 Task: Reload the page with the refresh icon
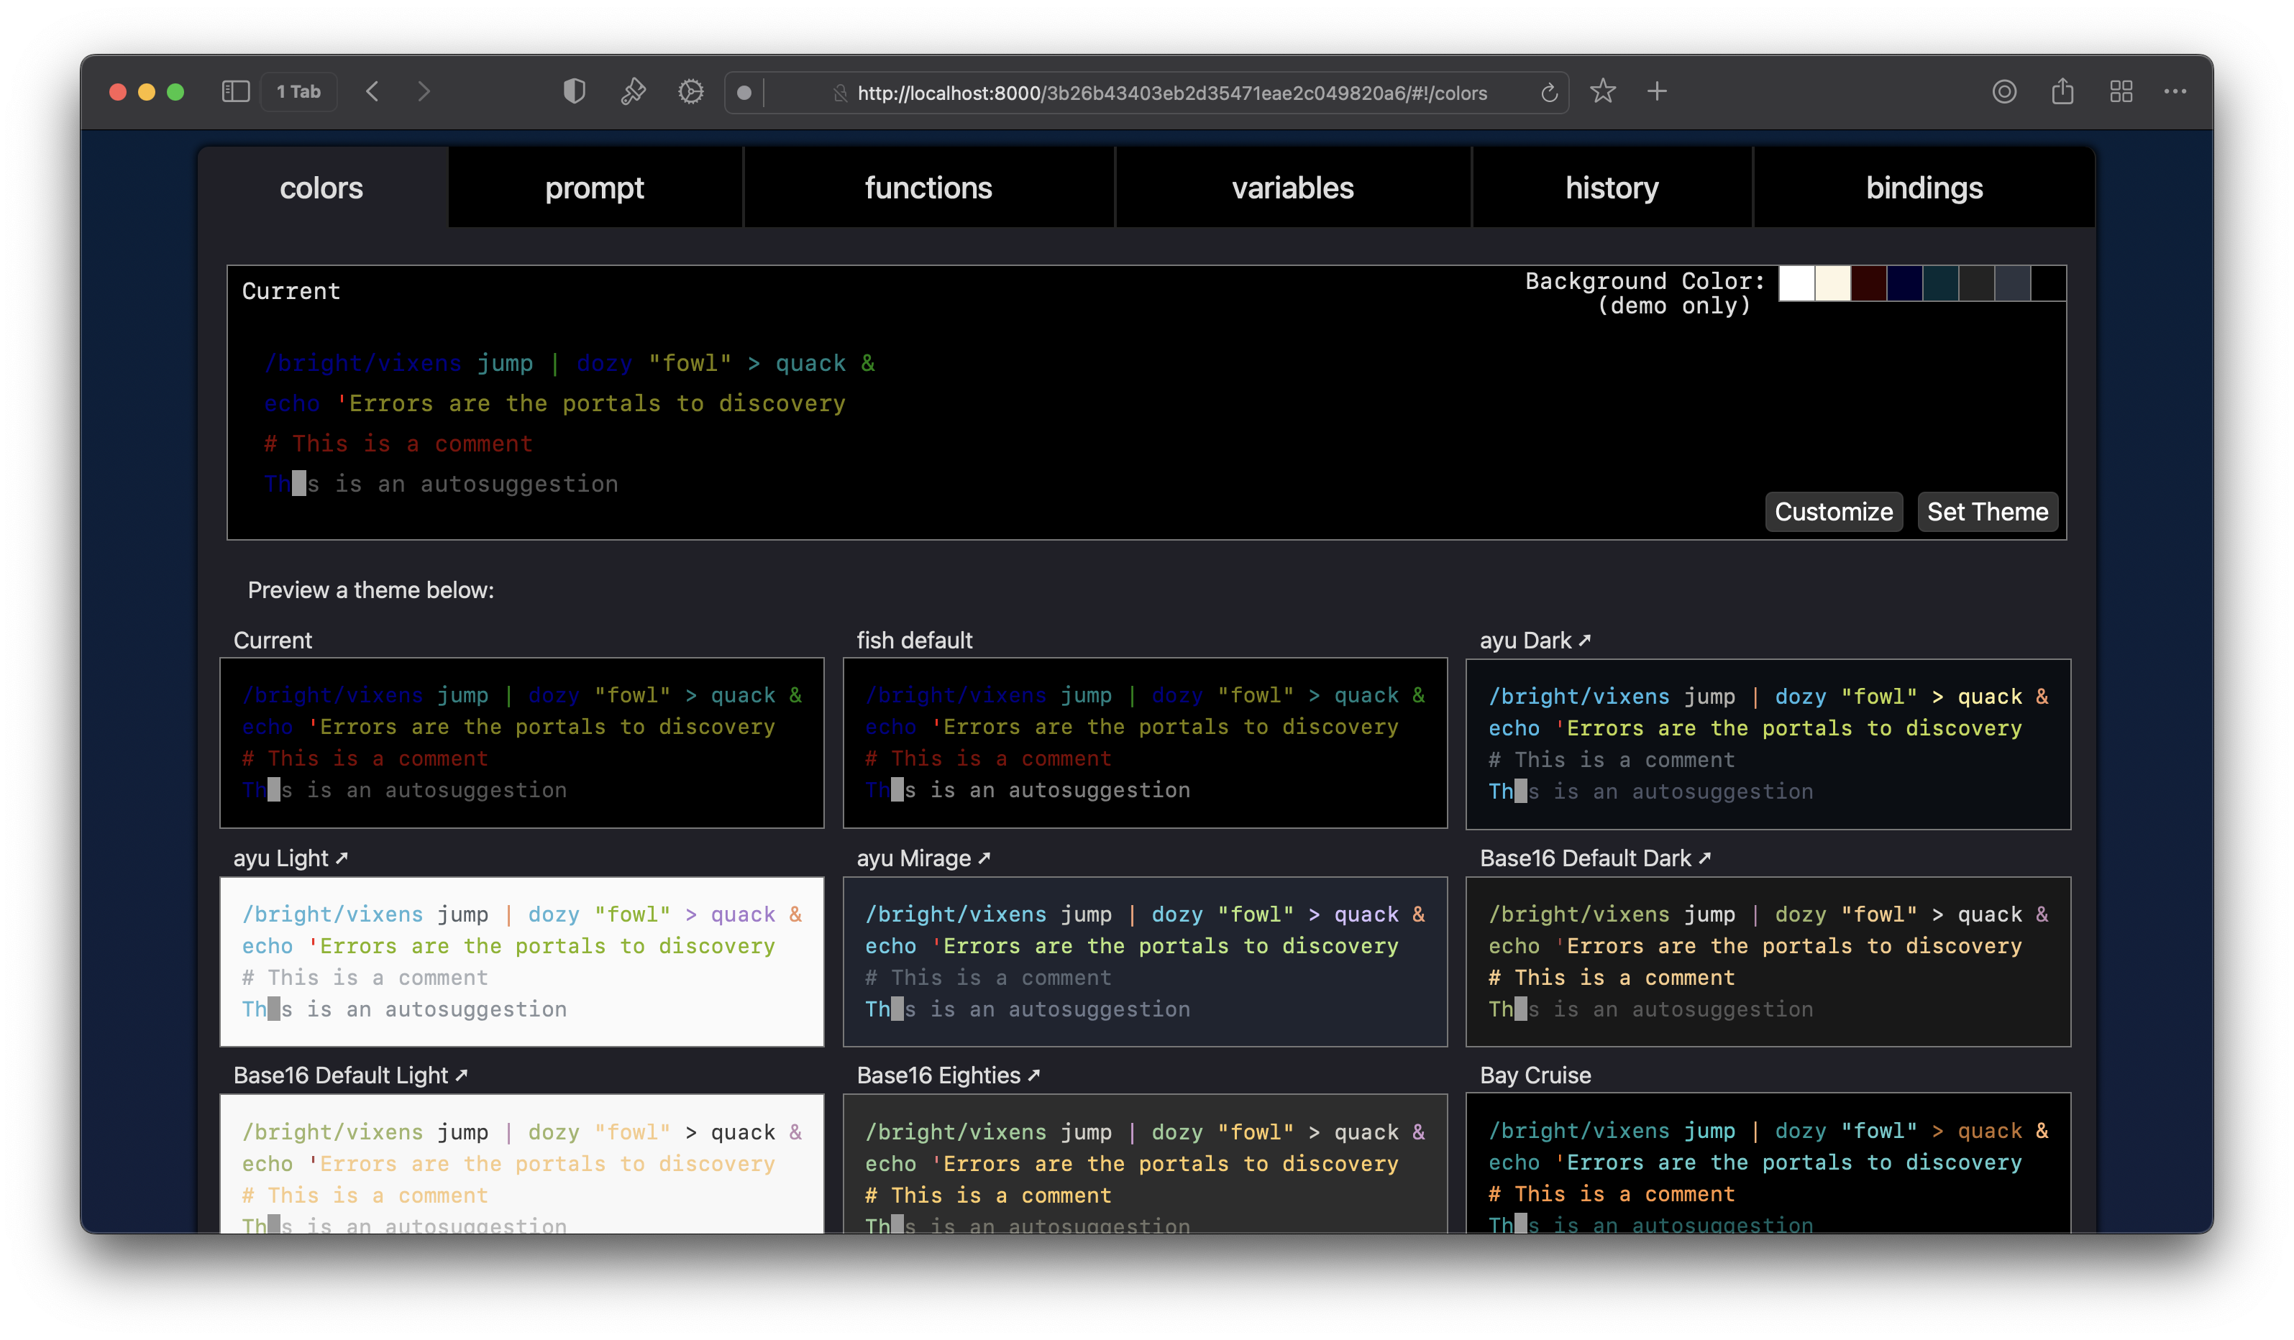pos(1550,93)
